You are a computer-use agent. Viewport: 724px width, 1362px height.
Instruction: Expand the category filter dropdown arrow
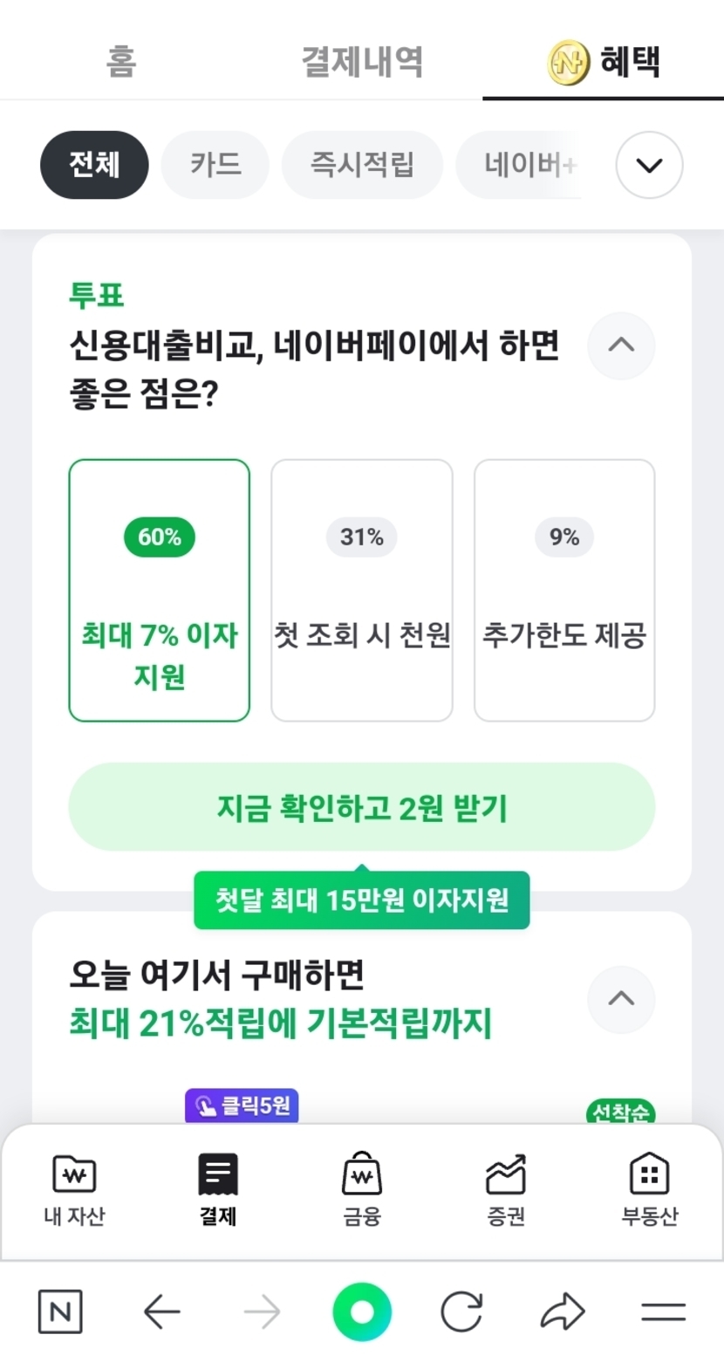point(649,165)
